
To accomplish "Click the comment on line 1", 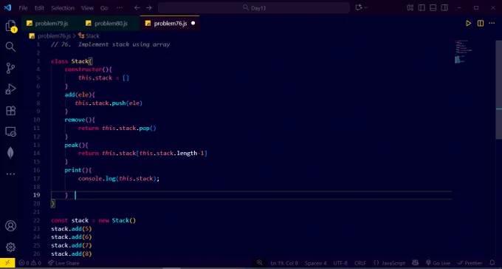I will tap(111, 44).
